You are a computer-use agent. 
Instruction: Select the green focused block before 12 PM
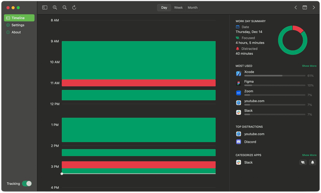(139, 95)
